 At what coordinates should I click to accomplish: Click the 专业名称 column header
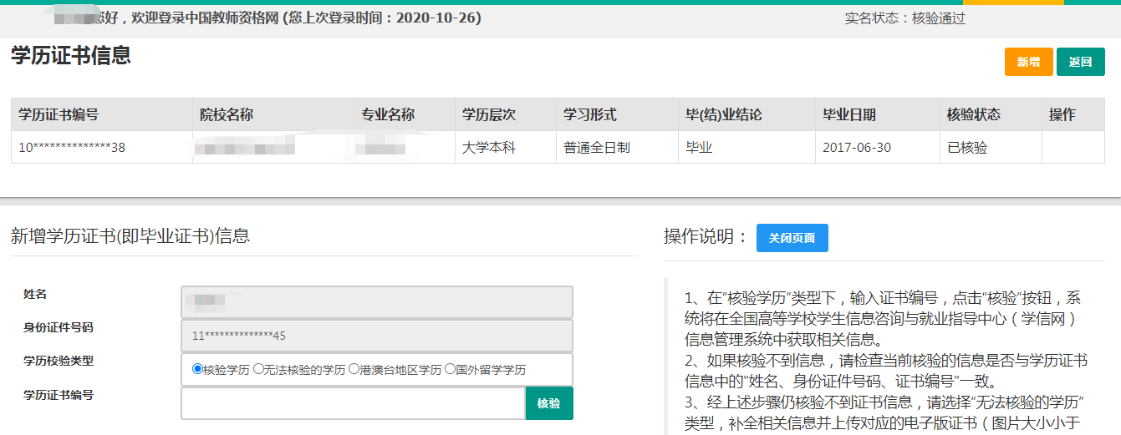point(388,114)
